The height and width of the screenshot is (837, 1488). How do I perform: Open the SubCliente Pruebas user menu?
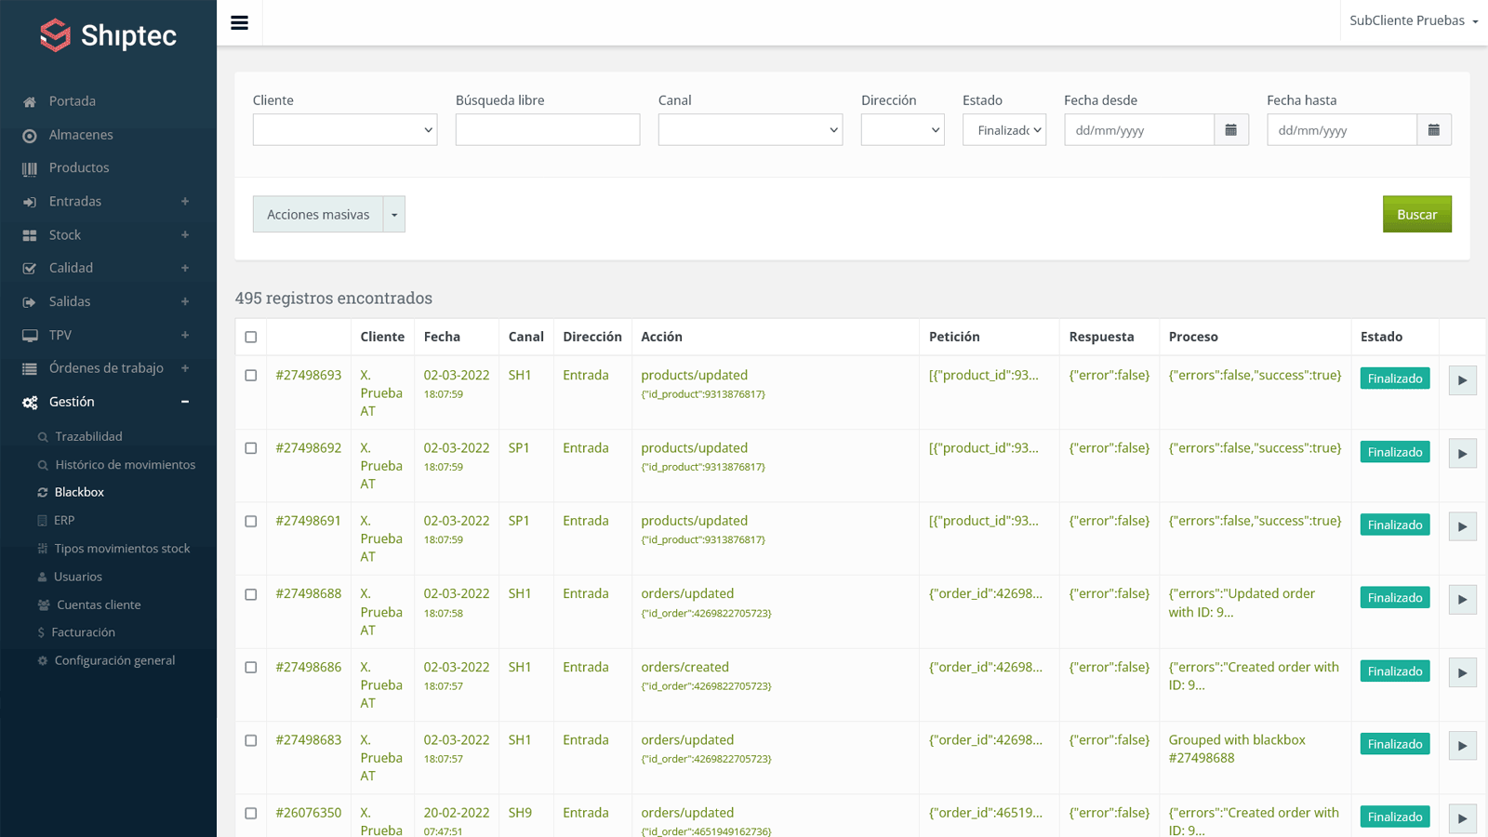tap(1413, 20)
